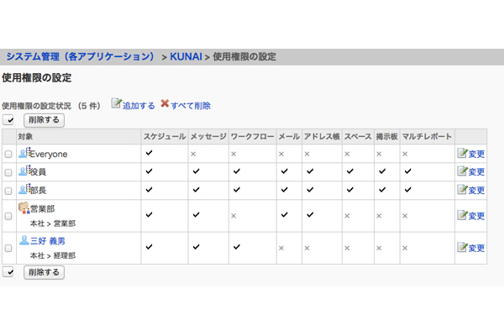Click the 変更 link for 営業部
The height and width of the screenshot is (336, 504).
(476, 216)
